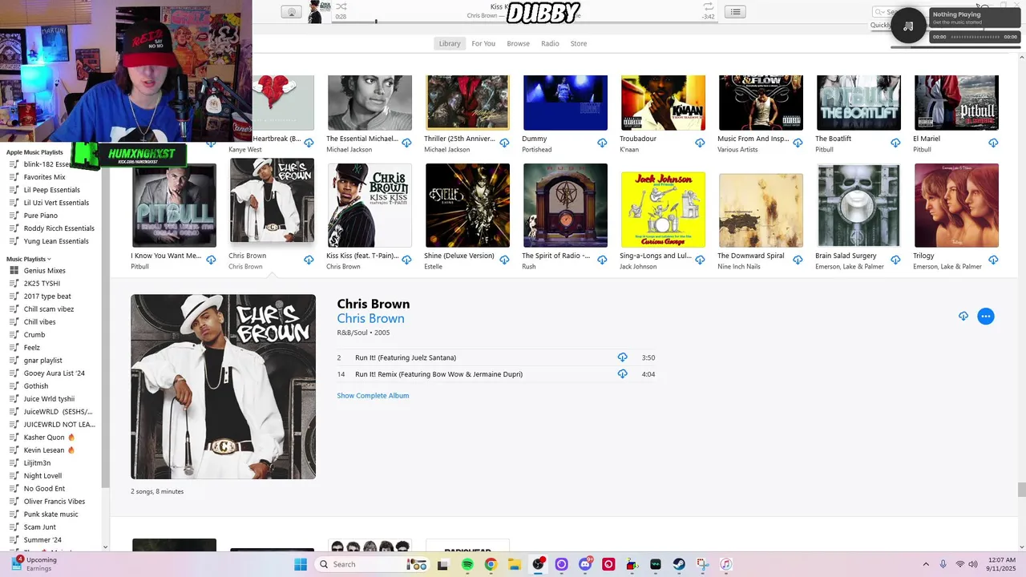Viewport: 1026px width, 577px height.
Task: Click the now-playing album art thumbnail
Action: [x=320, y=11]
